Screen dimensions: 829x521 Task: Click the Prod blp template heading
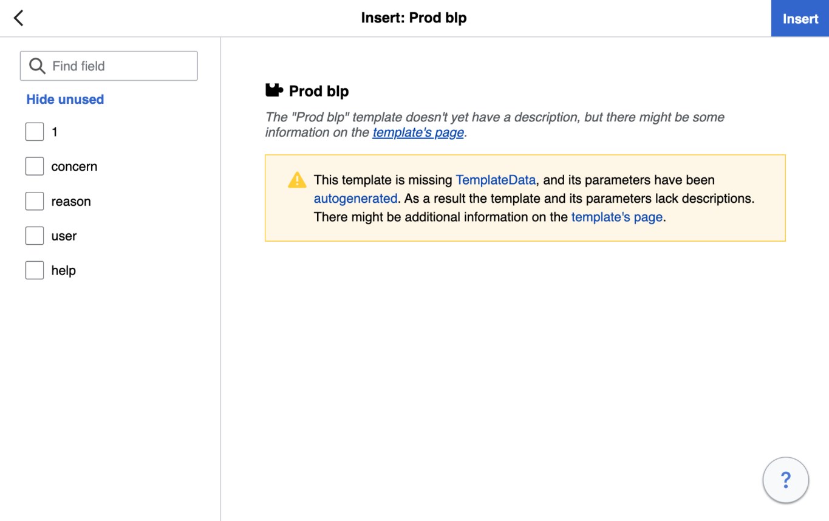click(319, 92)
